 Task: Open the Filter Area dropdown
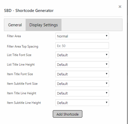[x=82, y=36]
